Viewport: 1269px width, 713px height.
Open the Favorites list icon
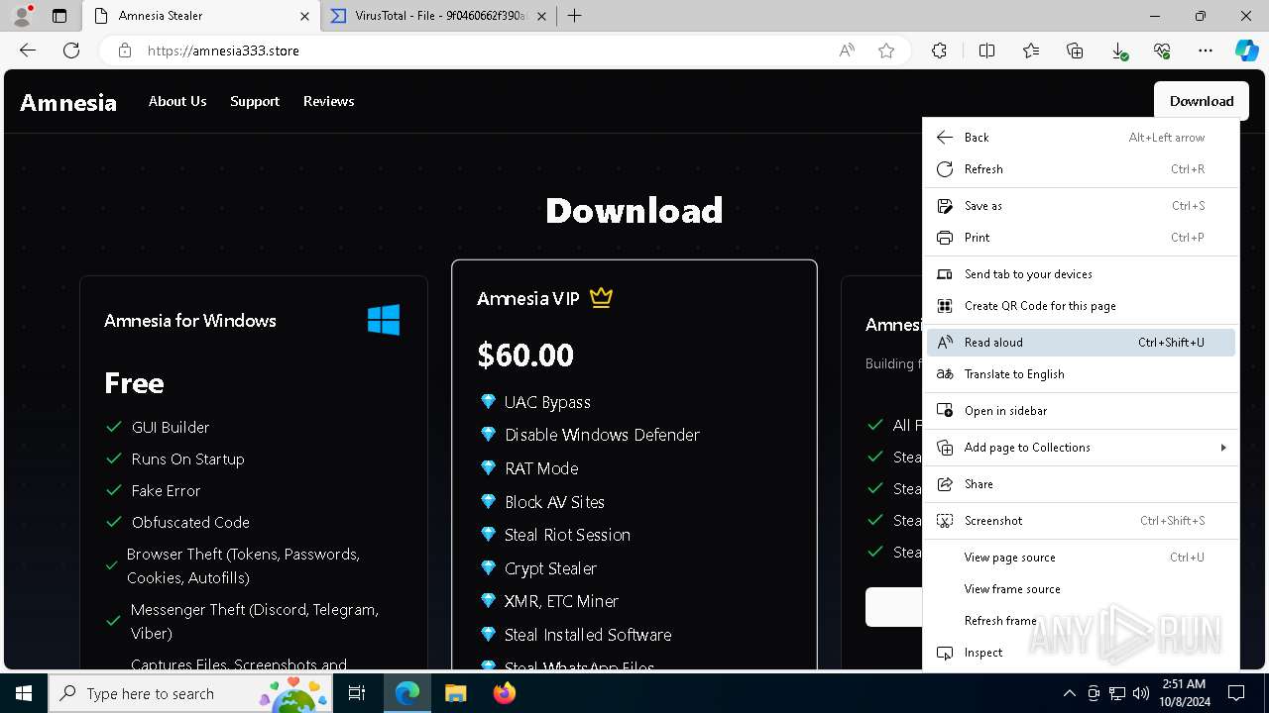1031,51
